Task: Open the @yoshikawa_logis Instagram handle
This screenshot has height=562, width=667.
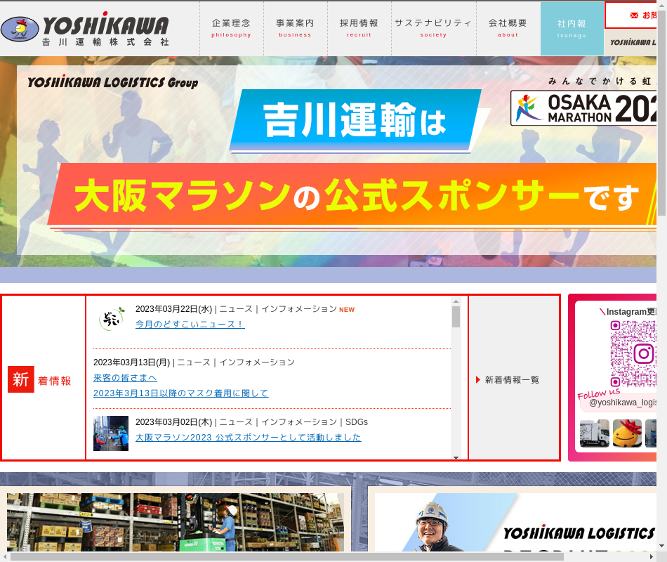Action: (x=622, y=403)
